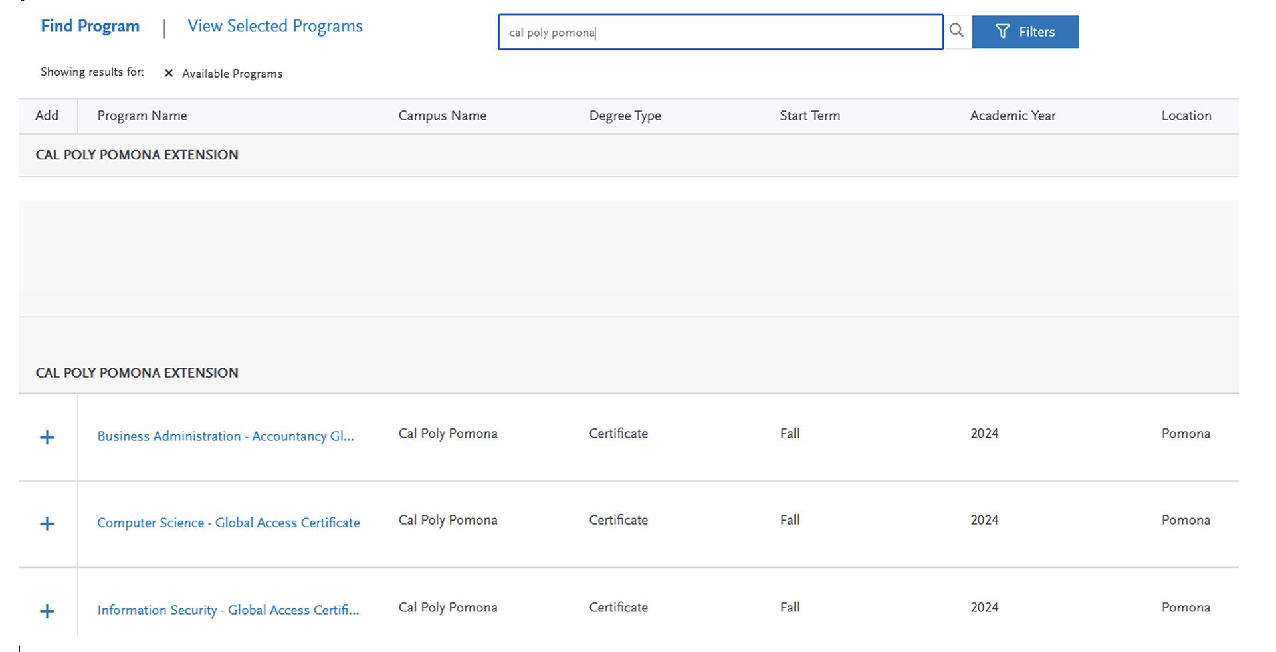
Task: Click 2024 in Business Administration row
Action: [984, 434]
